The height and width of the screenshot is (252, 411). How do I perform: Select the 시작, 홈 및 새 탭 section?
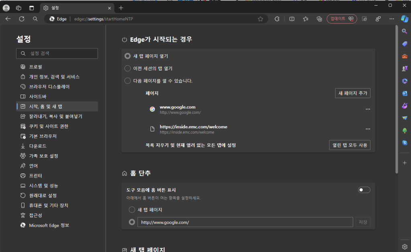57,107
